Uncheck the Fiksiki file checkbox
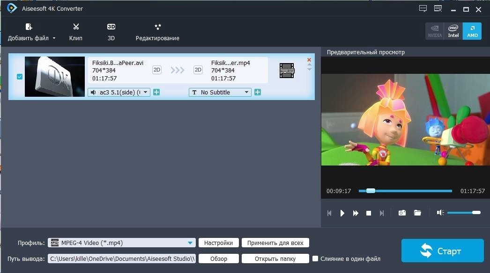The width and height of the screenshot is (490, 273). coord(20,77)
